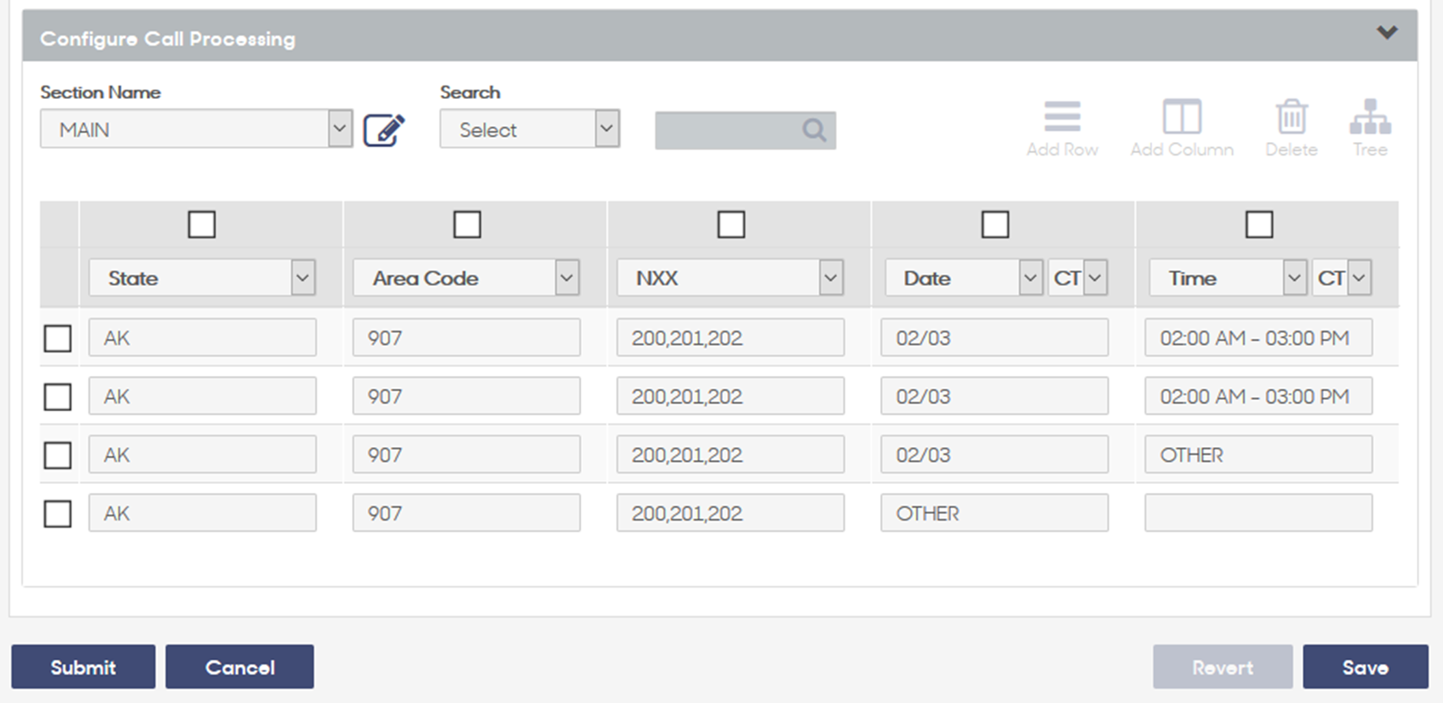
Task: Click second row State AK field
Action: click(x=202, y=396)
